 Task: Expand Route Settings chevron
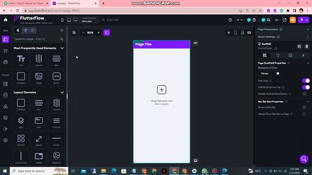(308, 37)
